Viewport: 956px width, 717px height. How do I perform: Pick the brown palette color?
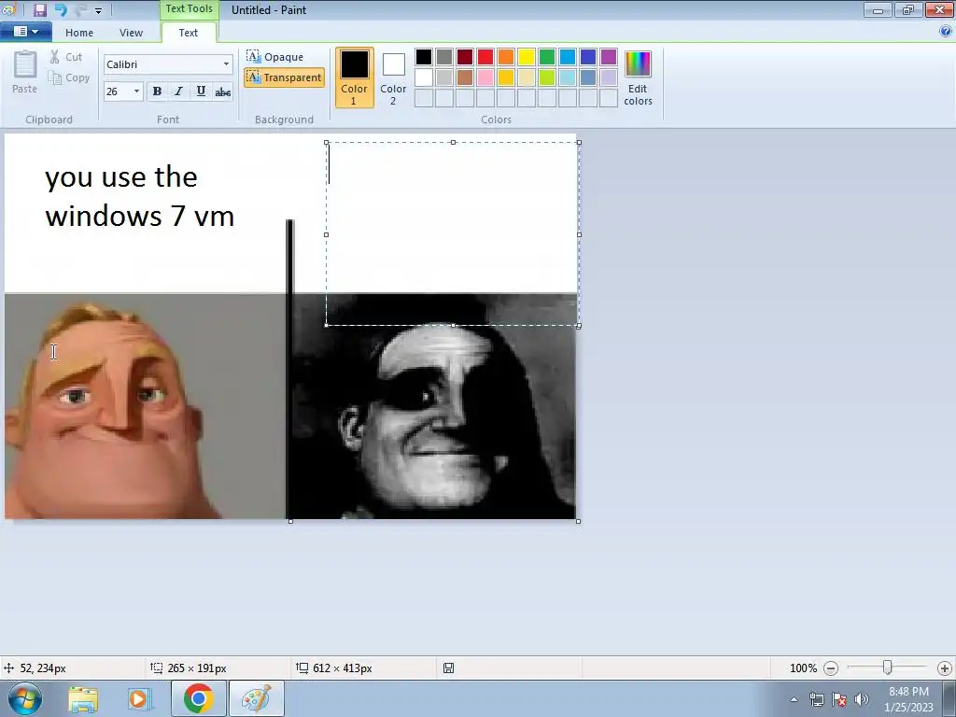tap(465, 77)
